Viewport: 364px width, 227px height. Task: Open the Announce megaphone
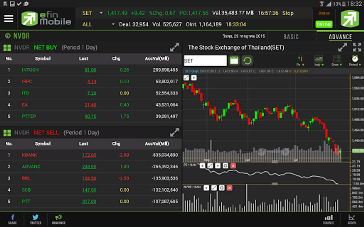pos(59,219)
